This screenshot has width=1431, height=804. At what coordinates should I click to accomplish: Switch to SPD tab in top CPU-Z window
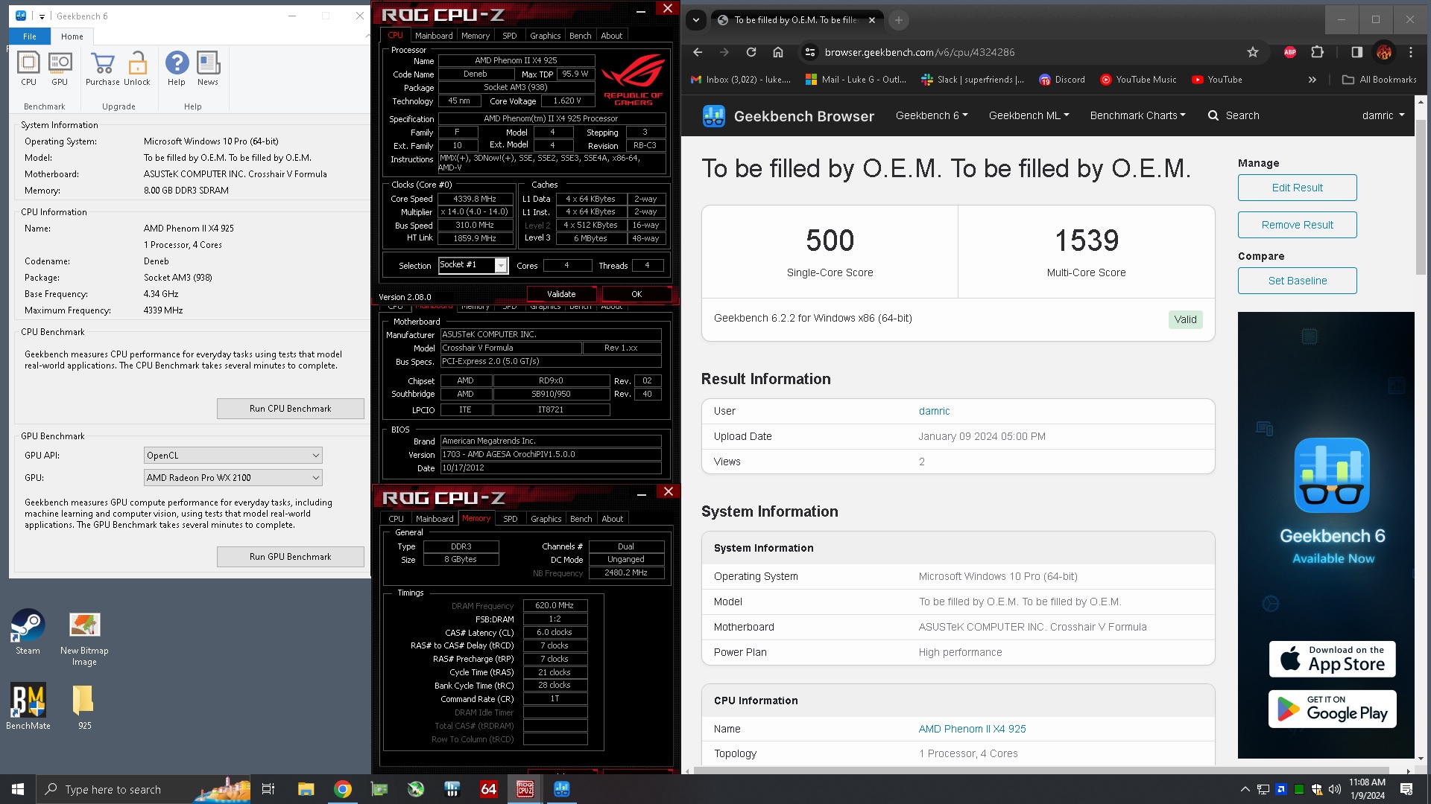pyautogui.click(x=510, y=36)
